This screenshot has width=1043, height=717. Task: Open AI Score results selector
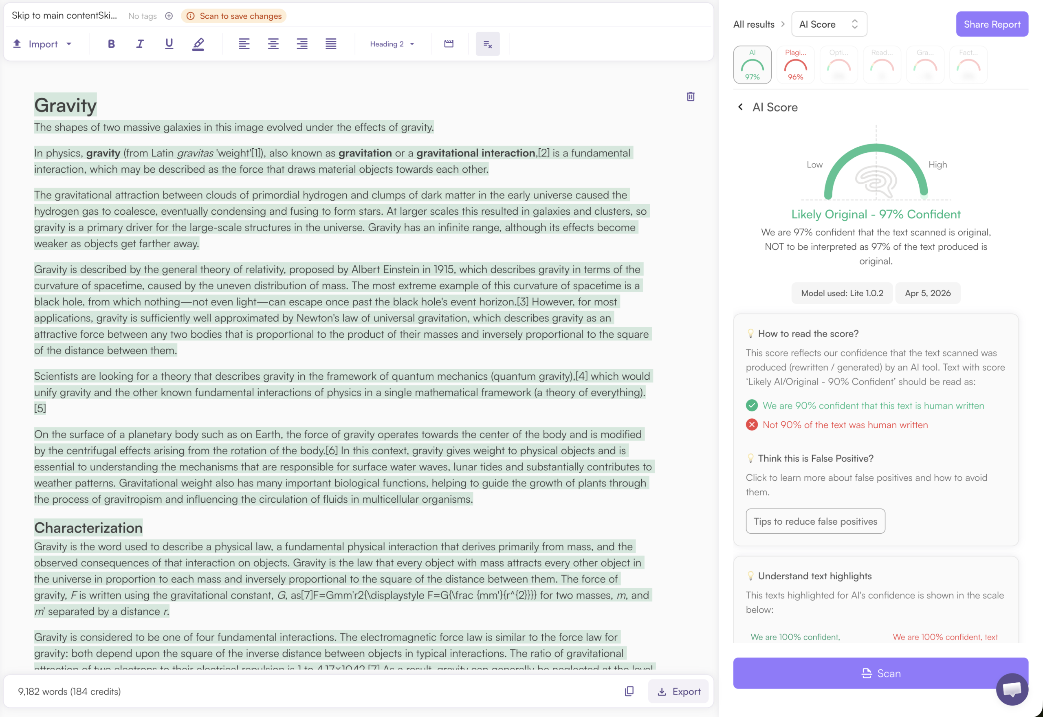click(829, 24)
